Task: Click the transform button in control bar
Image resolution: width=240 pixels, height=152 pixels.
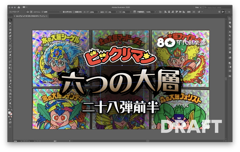Action: [189, 12]
